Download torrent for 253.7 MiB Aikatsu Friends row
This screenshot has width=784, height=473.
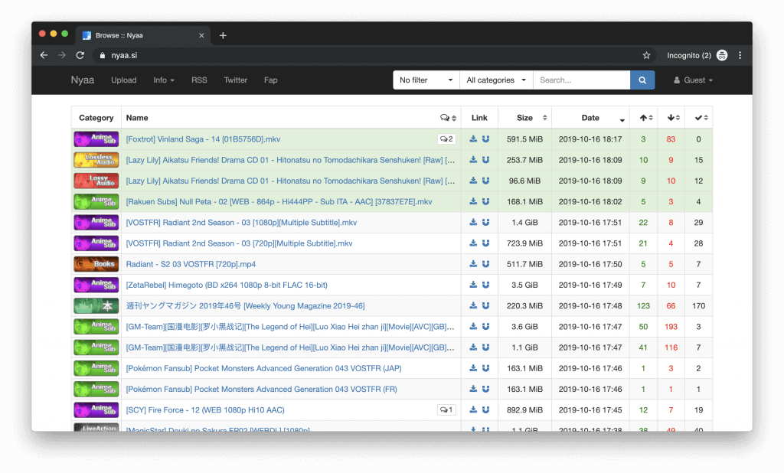(473, 160)
